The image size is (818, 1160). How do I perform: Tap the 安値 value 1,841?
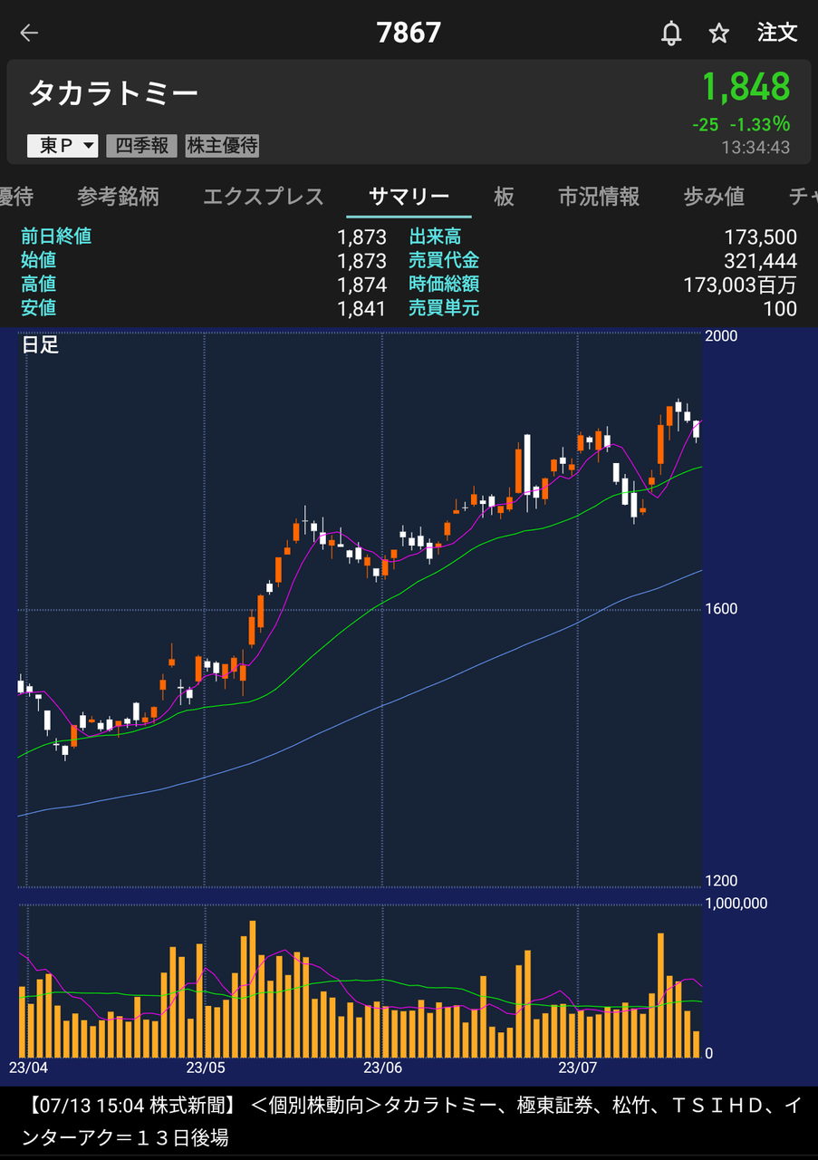pos(361,308)
